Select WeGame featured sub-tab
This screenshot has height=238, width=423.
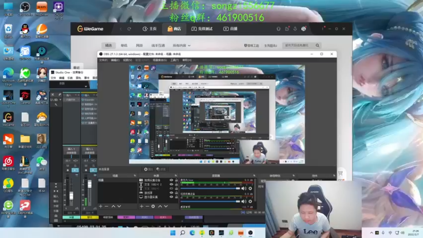tap(108, 45)
